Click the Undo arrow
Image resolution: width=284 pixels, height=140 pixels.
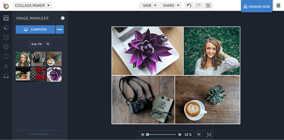[189, 6]
